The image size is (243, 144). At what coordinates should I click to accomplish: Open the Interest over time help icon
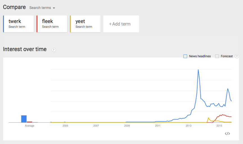(x=54, y=50)
